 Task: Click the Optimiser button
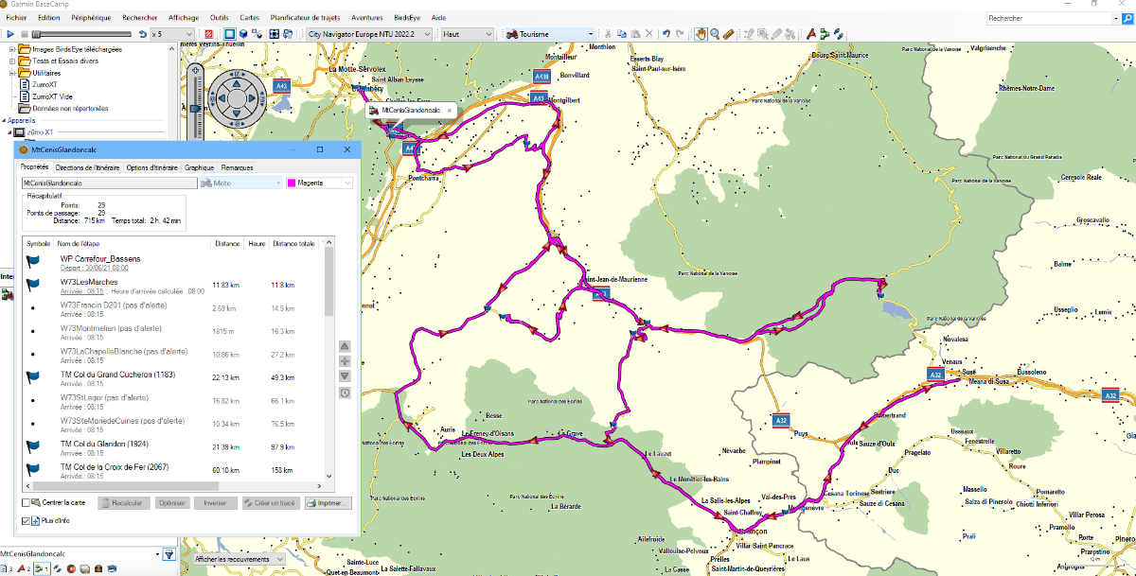[171, 503]
